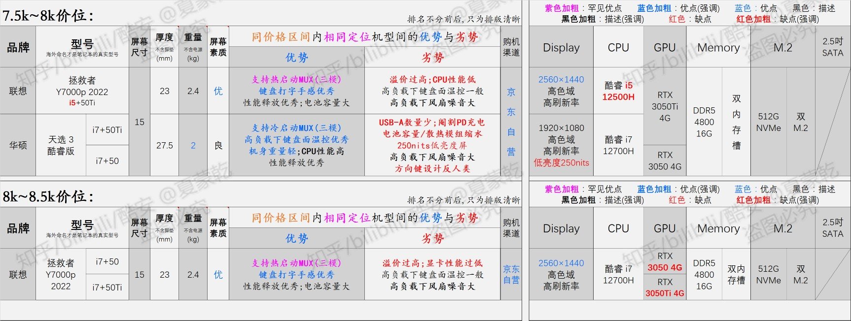Select the red RTX 3050Ti 4G GPU cell
The height and width of the screenshot is (321, 851).
(x=665, y=288)
